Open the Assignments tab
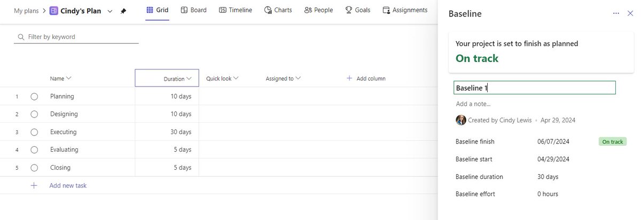This screenshot has width=641, height=220. pos(405,10)
